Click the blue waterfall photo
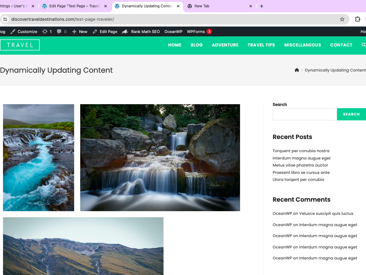The image size is (366, 275). (x=38, y=157)
